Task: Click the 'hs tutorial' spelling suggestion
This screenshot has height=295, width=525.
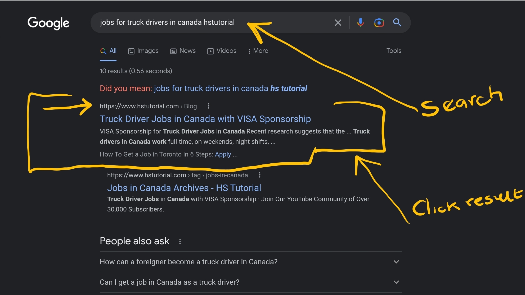Action: coord(288,88)
